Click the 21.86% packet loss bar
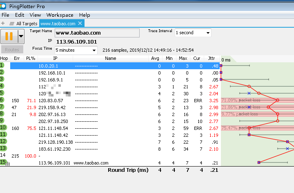 (257, 107)
